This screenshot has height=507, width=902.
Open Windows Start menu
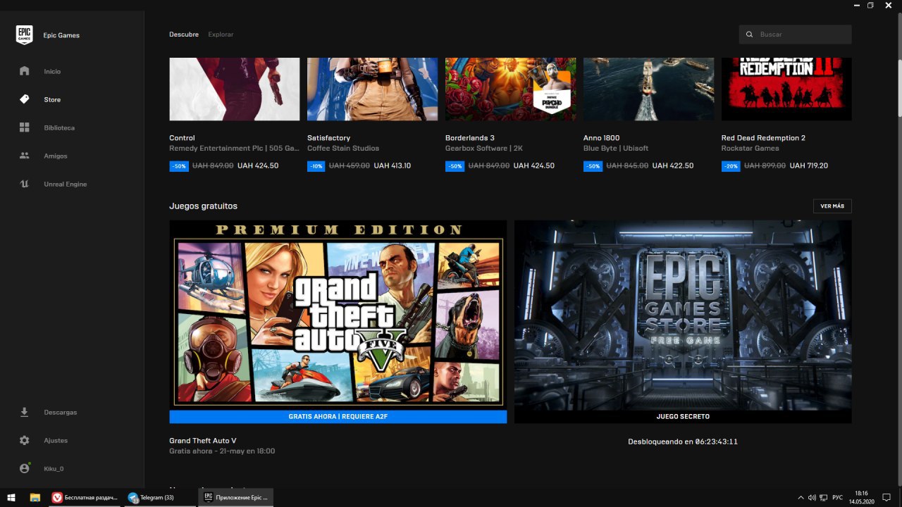11,497
